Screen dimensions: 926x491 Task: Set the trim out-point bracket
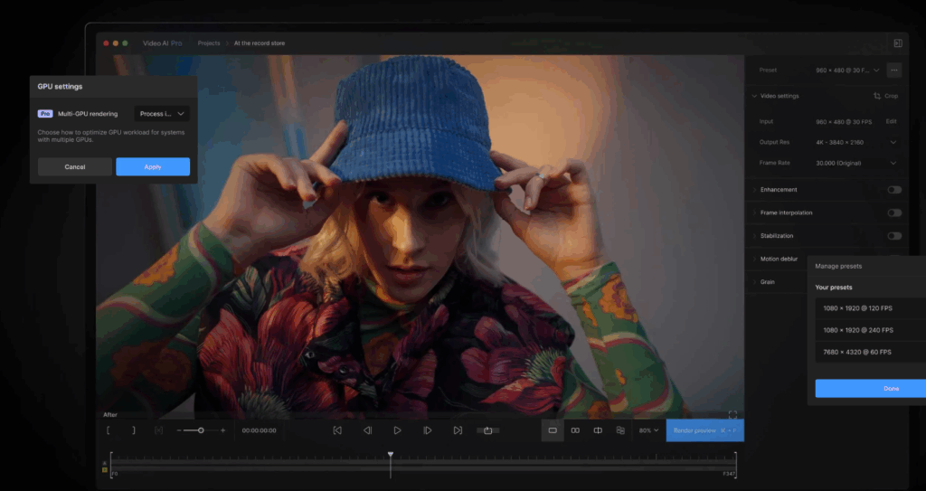click(x=134, y=430)
